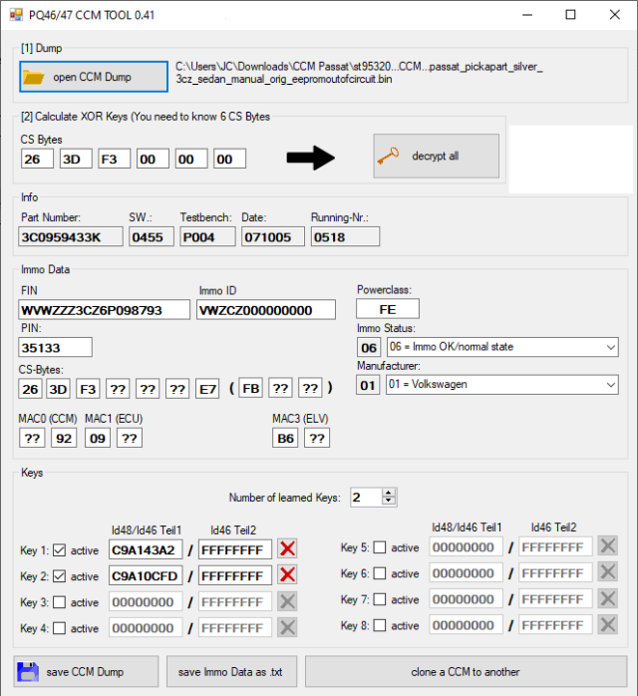Image resolution: width=638 pixels, height=696 pixels.
Task: Click the Part Number field
Action: (x=71, y=236)
